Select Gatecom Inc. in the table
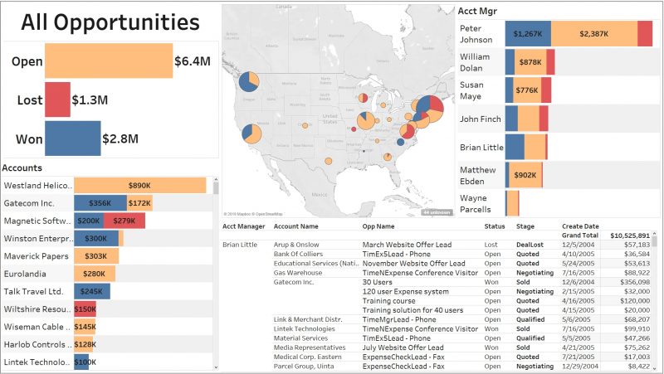 [x=294, y=282]
